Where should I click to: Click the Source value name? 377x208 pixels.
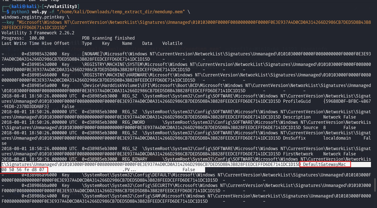tap(311, 128)
